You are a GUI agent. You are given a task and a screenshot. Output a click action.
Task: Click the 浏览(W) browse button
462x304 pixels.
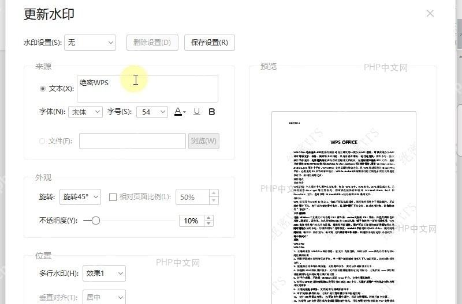[x=204, y=141]
